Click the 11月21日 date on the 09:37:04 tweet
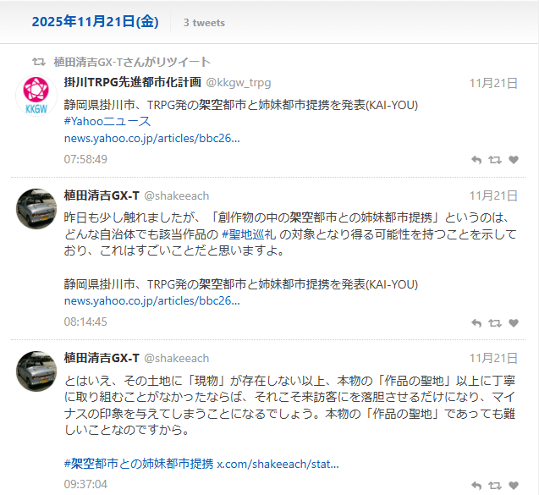Viewport: 539px width, 495px height. (x=493, y=358)
